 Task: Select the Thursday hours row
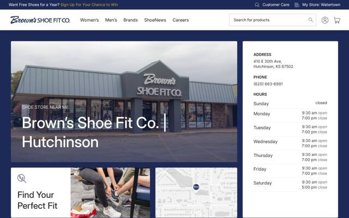290,157
